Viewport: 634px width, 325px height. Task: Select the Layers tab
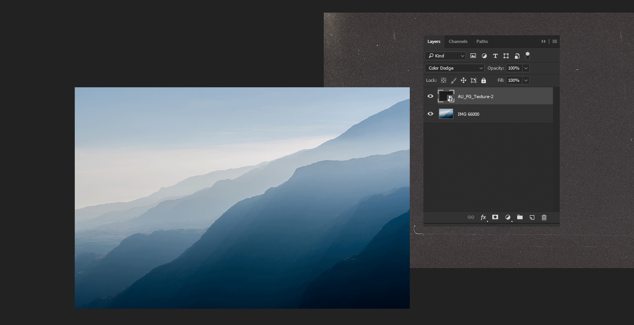tap(434, 42)
